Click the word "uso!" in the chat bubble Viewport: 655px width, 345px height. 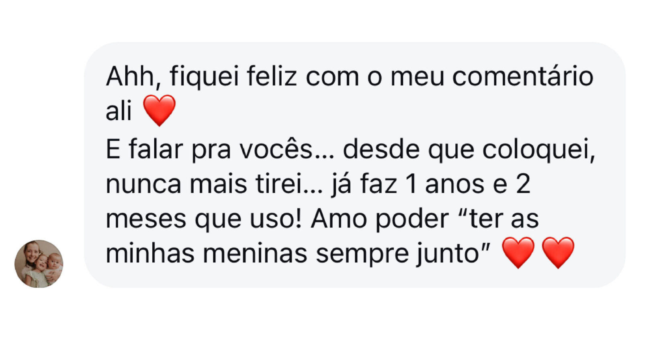pyautogui.click(x=276, y=219)
